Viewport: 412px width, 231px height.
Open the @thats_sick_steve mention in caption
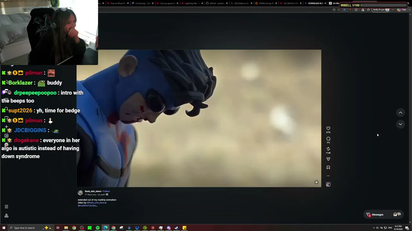pyautogui.click(x=96, y=203)
